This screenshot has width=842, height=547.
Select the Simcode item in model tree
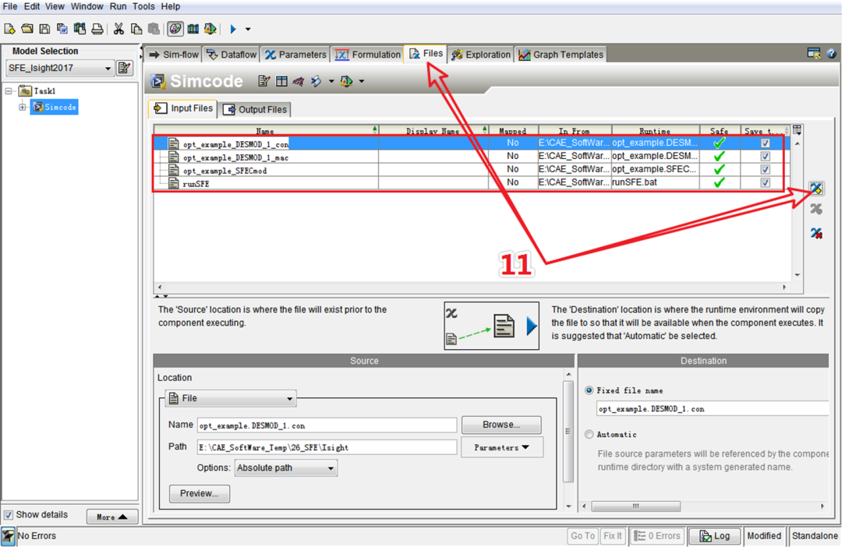click(x=55, y=107)
